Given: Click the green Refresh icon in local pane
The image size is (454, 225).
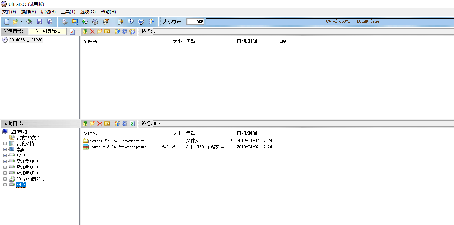Looking at the screenshot, I should pos(132,124).
